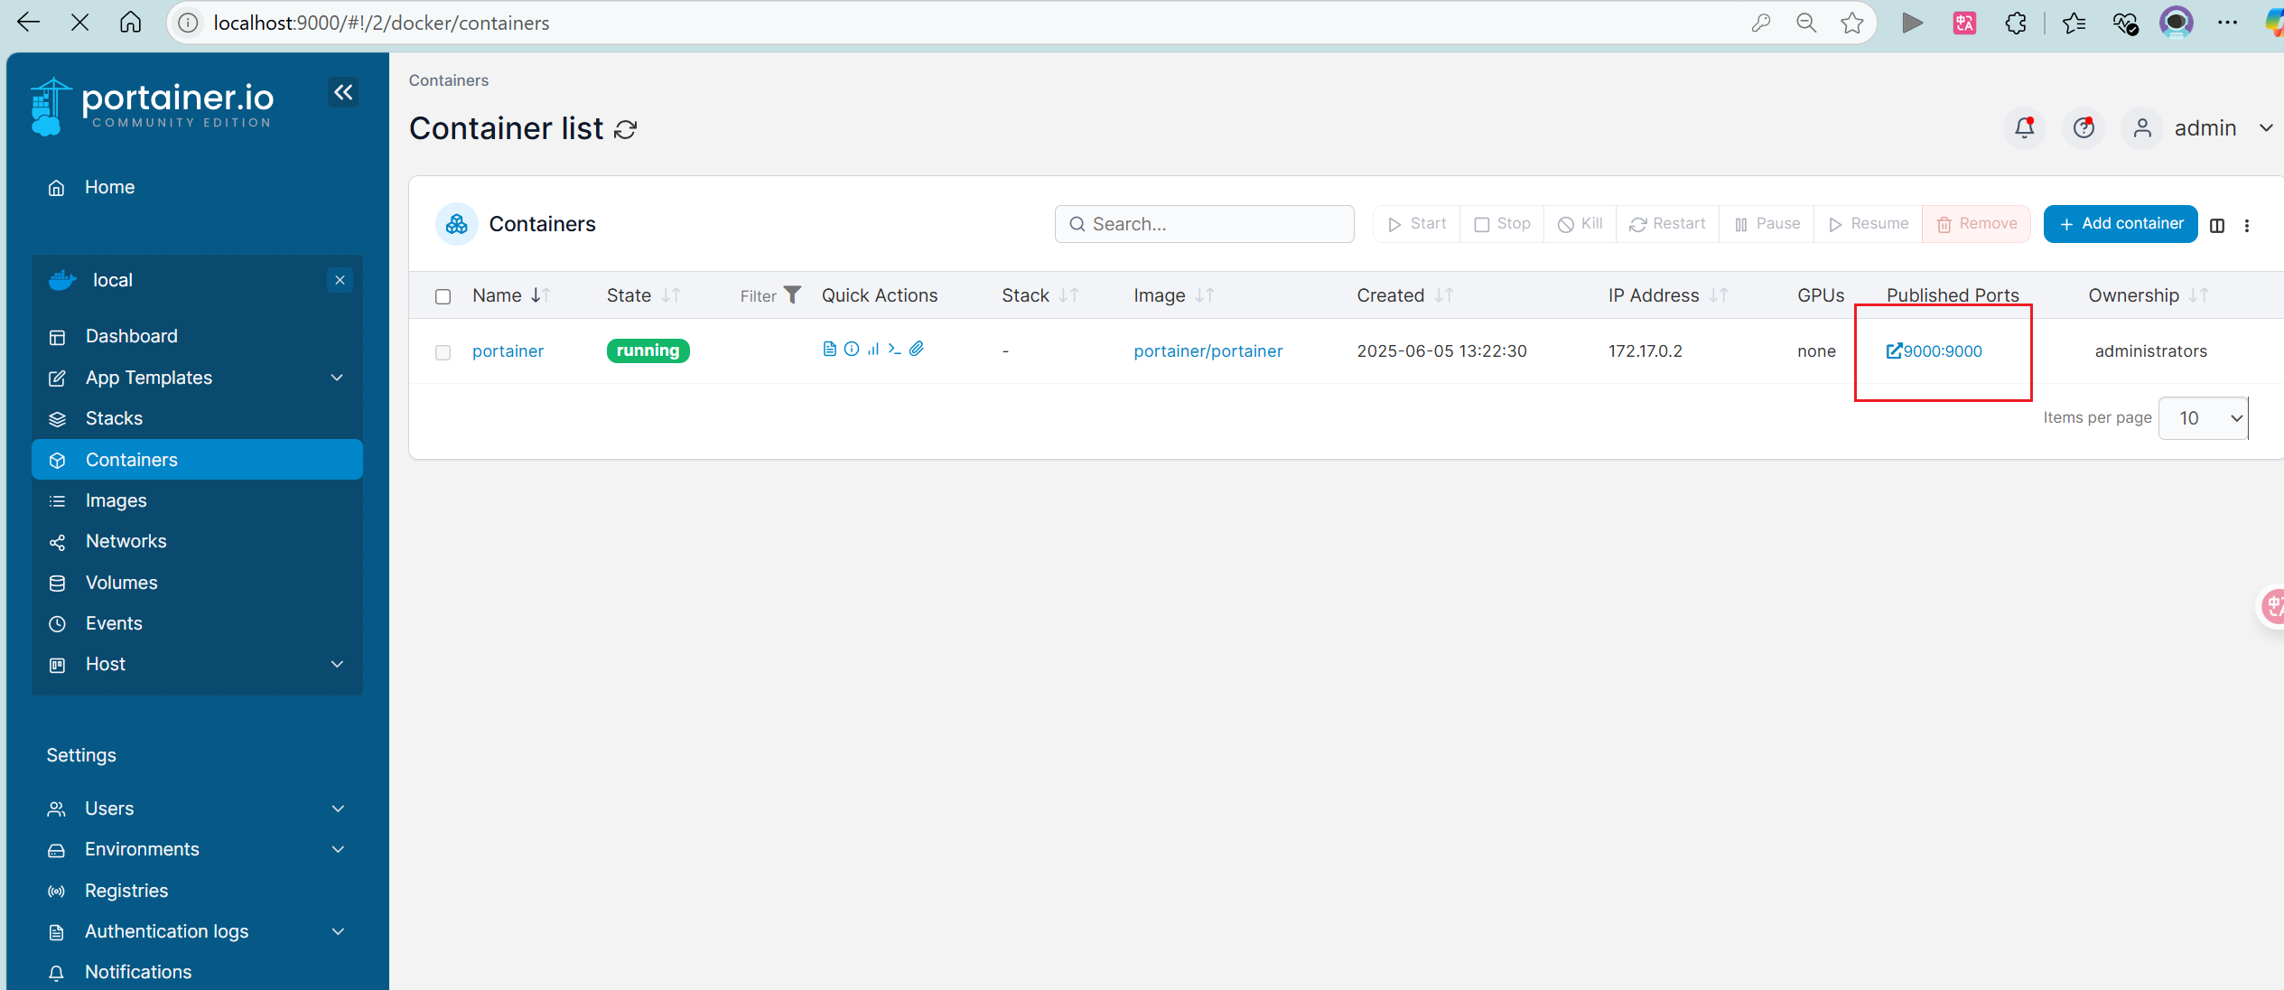This screenshot has height=990, width=2284.
Task: Expand the Environments submenu chevron
Action: pos(338,849)
